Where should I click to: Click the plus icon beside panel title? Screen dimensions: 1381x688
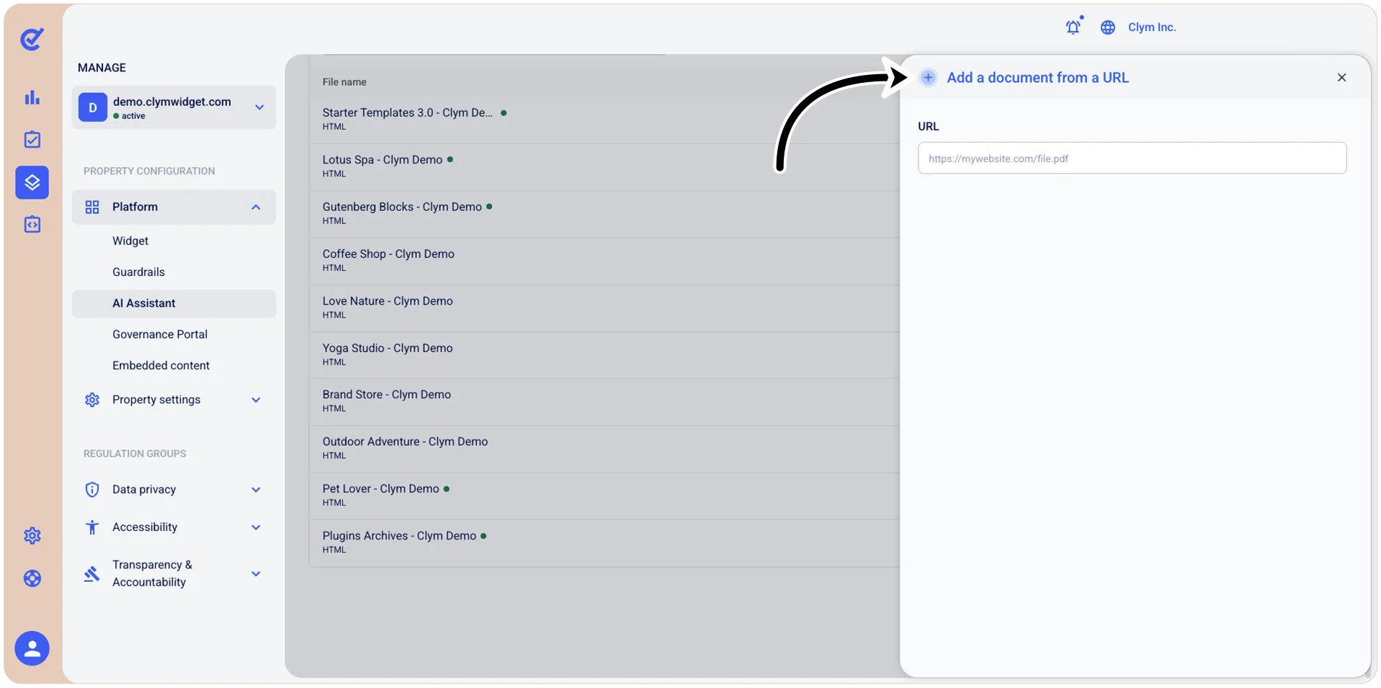(929, 78)
